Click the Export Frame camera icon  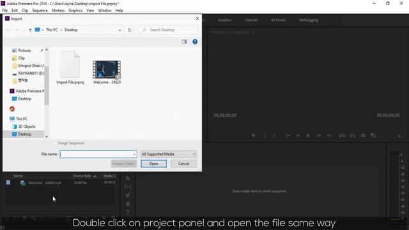(363, 135)
